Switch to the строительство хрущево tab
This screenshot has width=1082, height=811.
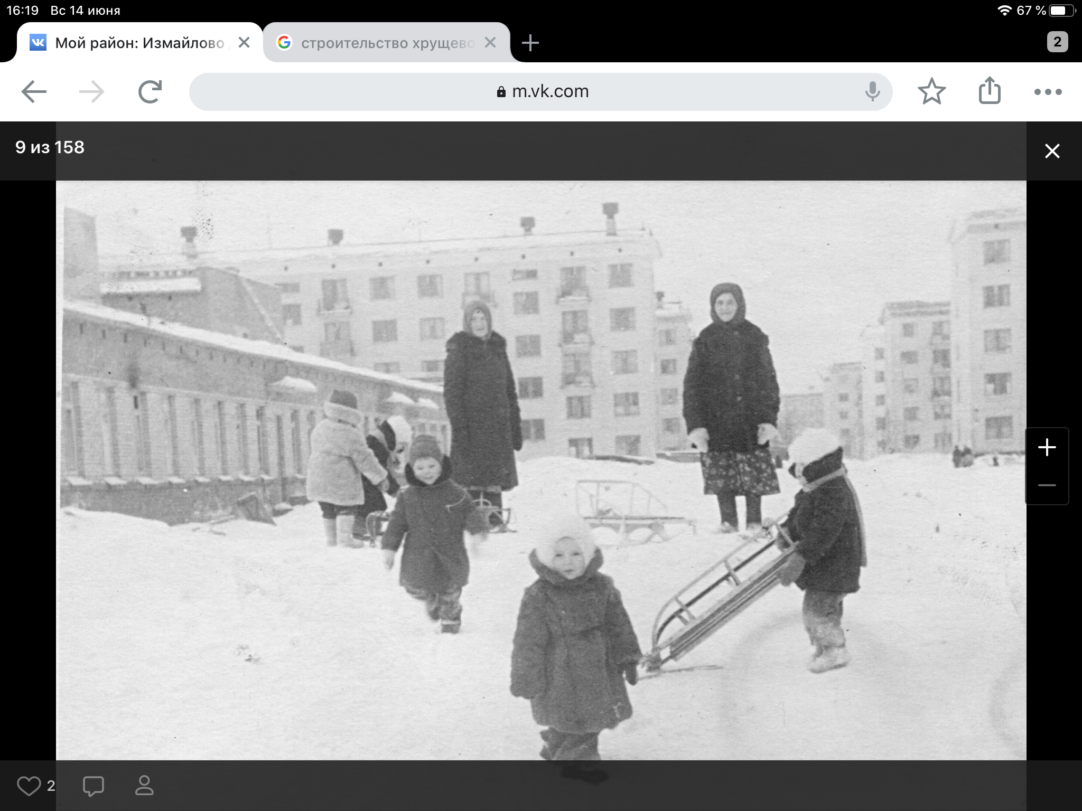387,43
